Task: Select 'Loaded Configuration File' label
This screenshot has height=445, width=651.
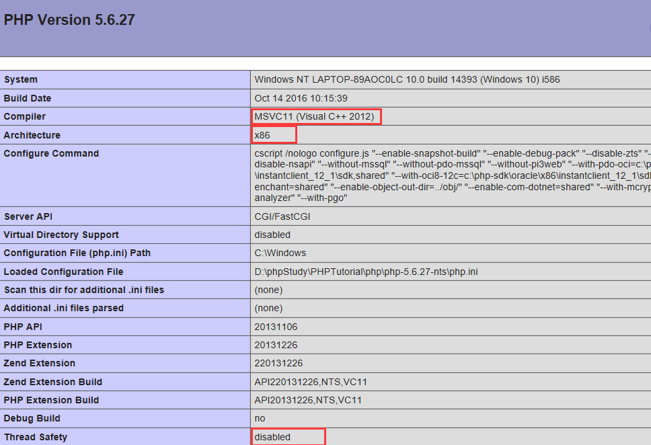Action: tap(63, 272)
